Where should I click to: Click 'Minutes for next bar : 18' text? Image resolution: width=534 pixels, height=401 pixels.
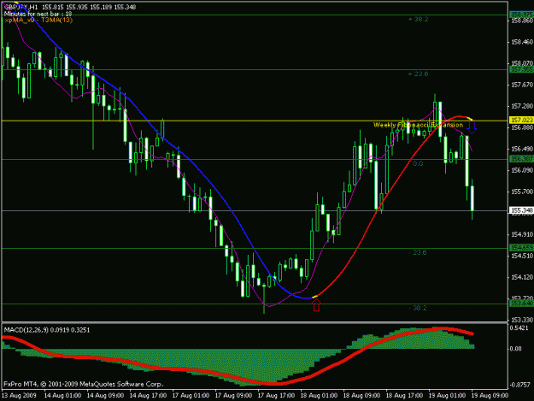[x=38, y=14]
